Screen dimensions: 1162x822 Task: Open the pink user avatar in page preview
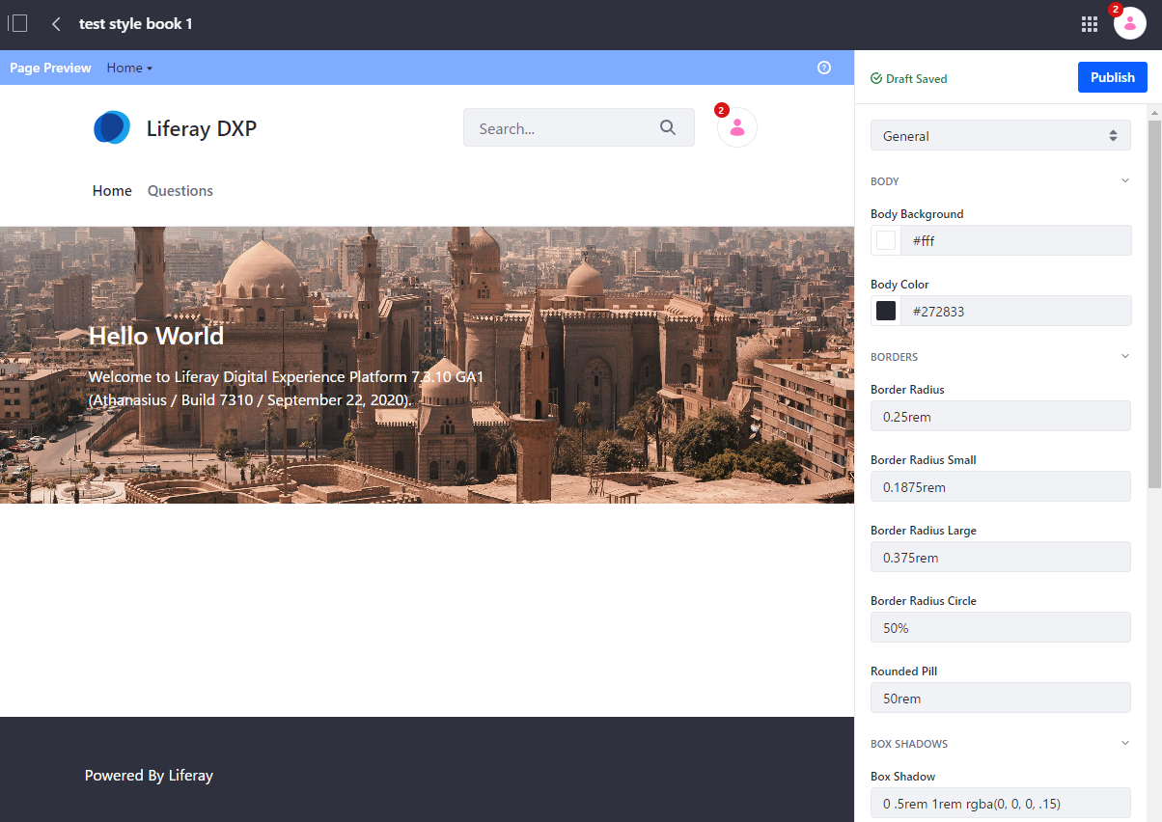(737, 127)
